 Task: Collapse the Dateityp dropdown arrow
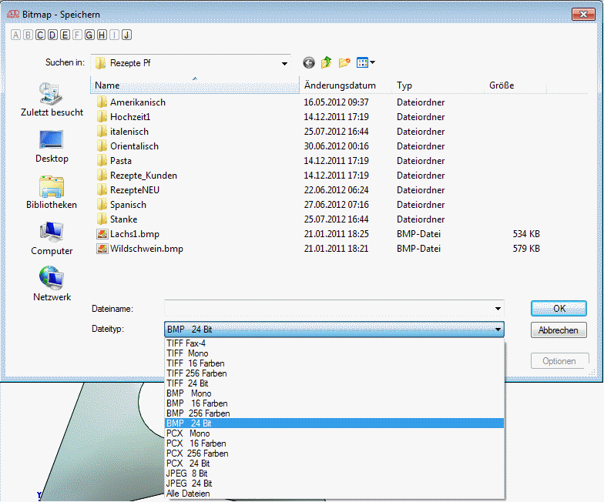point(498,330)
